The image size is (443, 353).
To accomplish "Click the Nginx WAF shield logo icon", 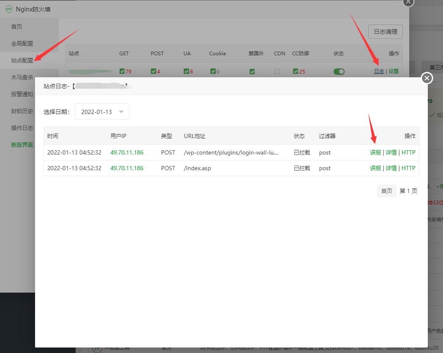I will point(9,9).
